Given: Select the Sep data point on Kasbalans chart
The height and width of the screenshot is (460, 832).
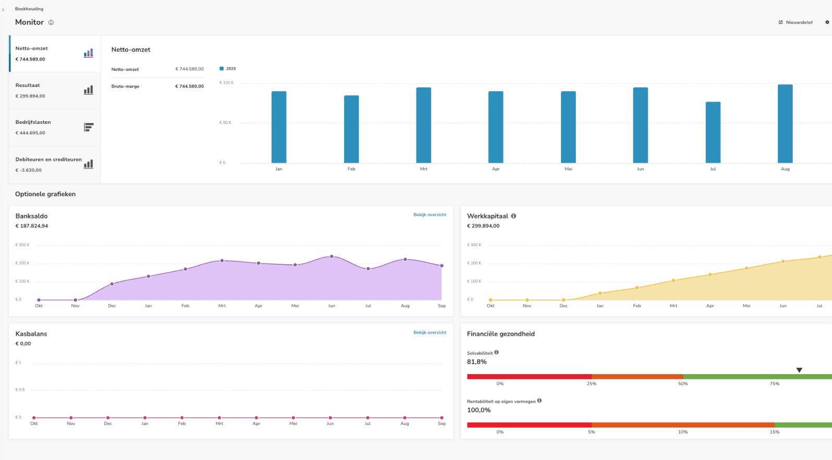Looking at the screenshot, I should [442, 418].
